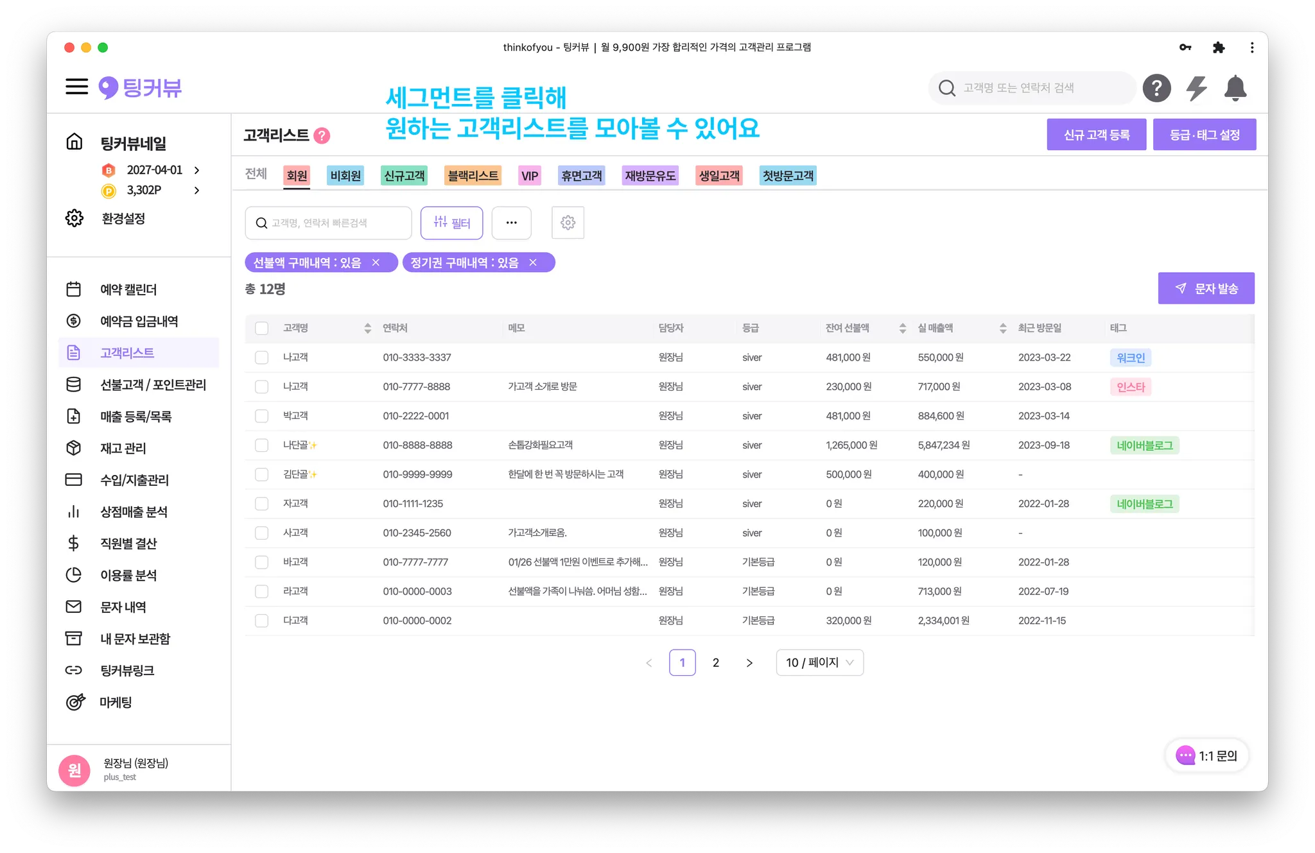Click the lightning bolt icon

pos(1196,88)
